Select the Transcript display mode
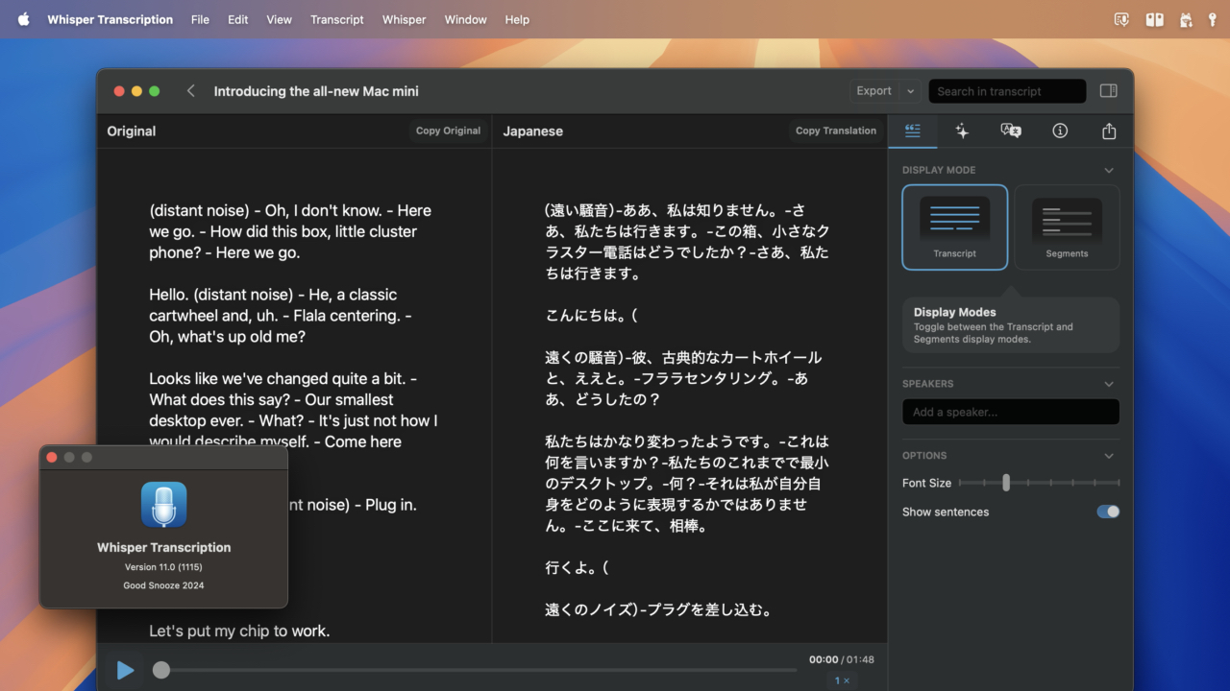Viewport: 1230px width, 691px height. click(954, 227)
